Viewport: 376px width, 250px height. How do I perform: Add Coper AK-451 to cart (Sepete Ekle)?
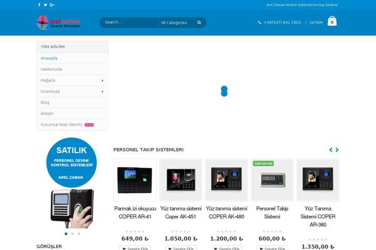[x=180, y=248]
